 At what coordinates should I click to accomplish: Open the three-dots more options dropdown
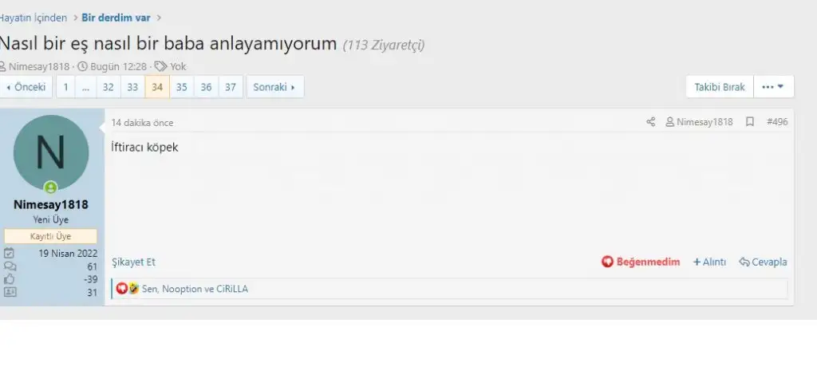coord(773,87)
